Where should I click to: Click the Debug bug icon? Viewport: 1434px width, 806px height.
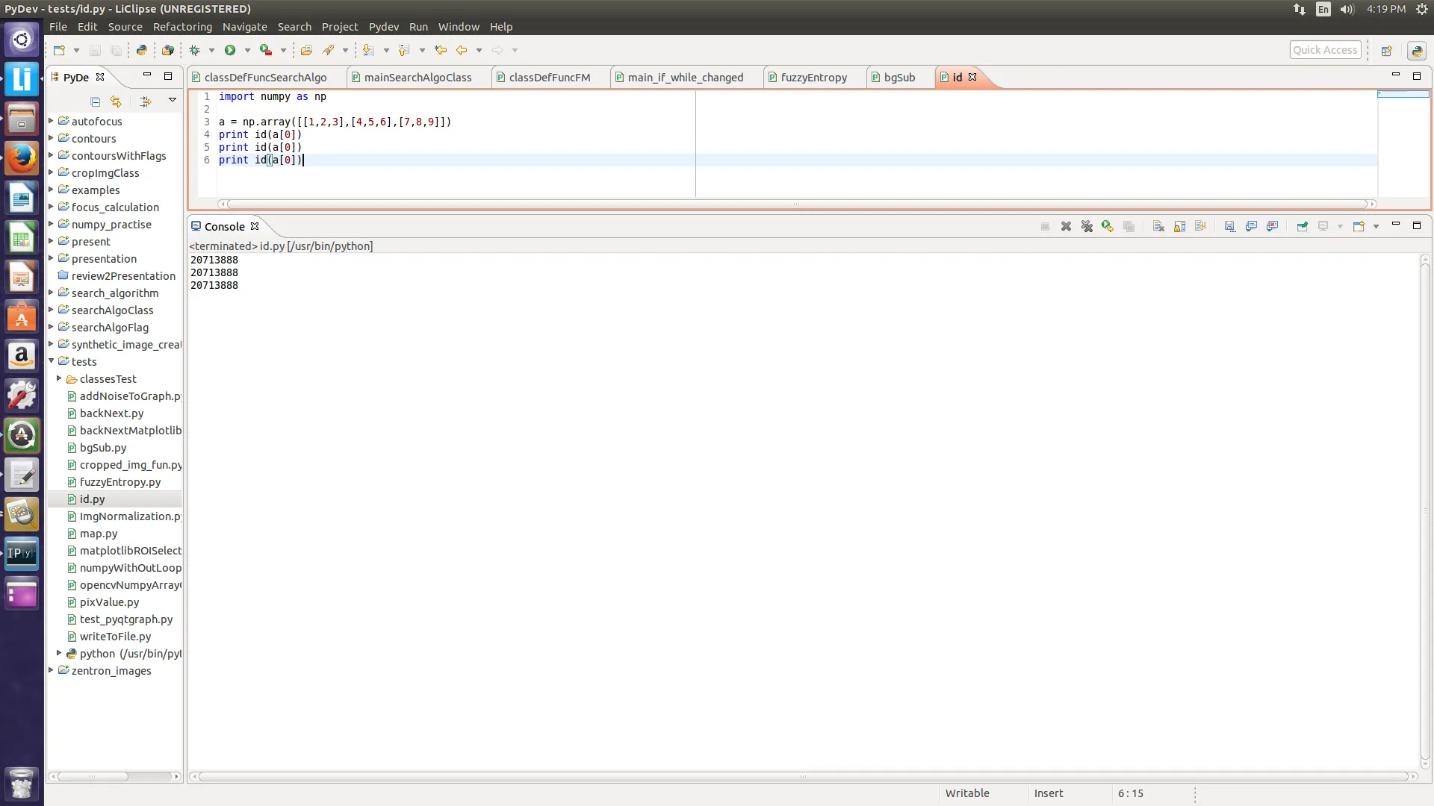(x=195, y=50)
